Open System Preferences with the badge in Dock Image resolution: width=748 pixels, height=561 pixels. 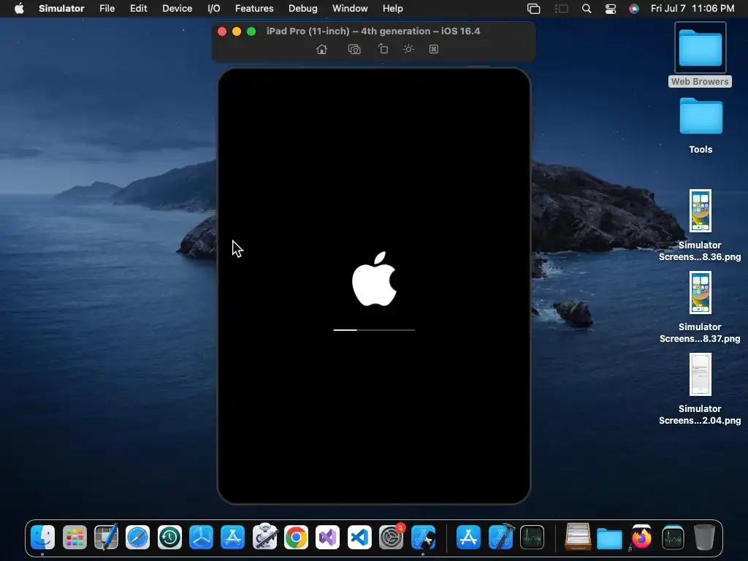click(392, 538)
